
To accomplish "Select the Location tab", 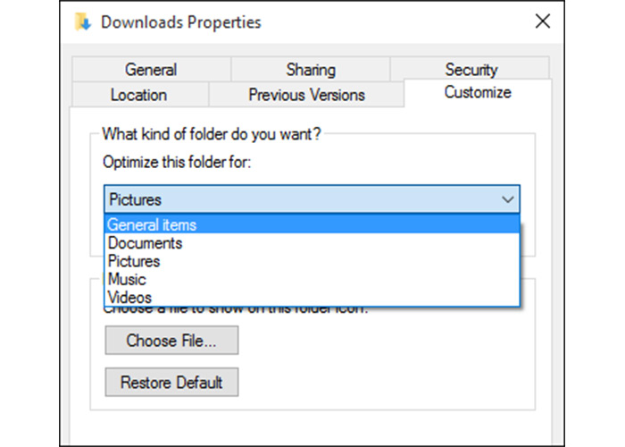I will click(x=138, y=95).
